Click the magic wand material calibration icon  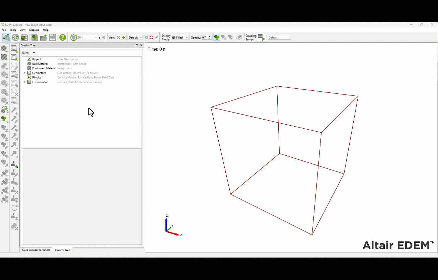(x=5, y=110)
